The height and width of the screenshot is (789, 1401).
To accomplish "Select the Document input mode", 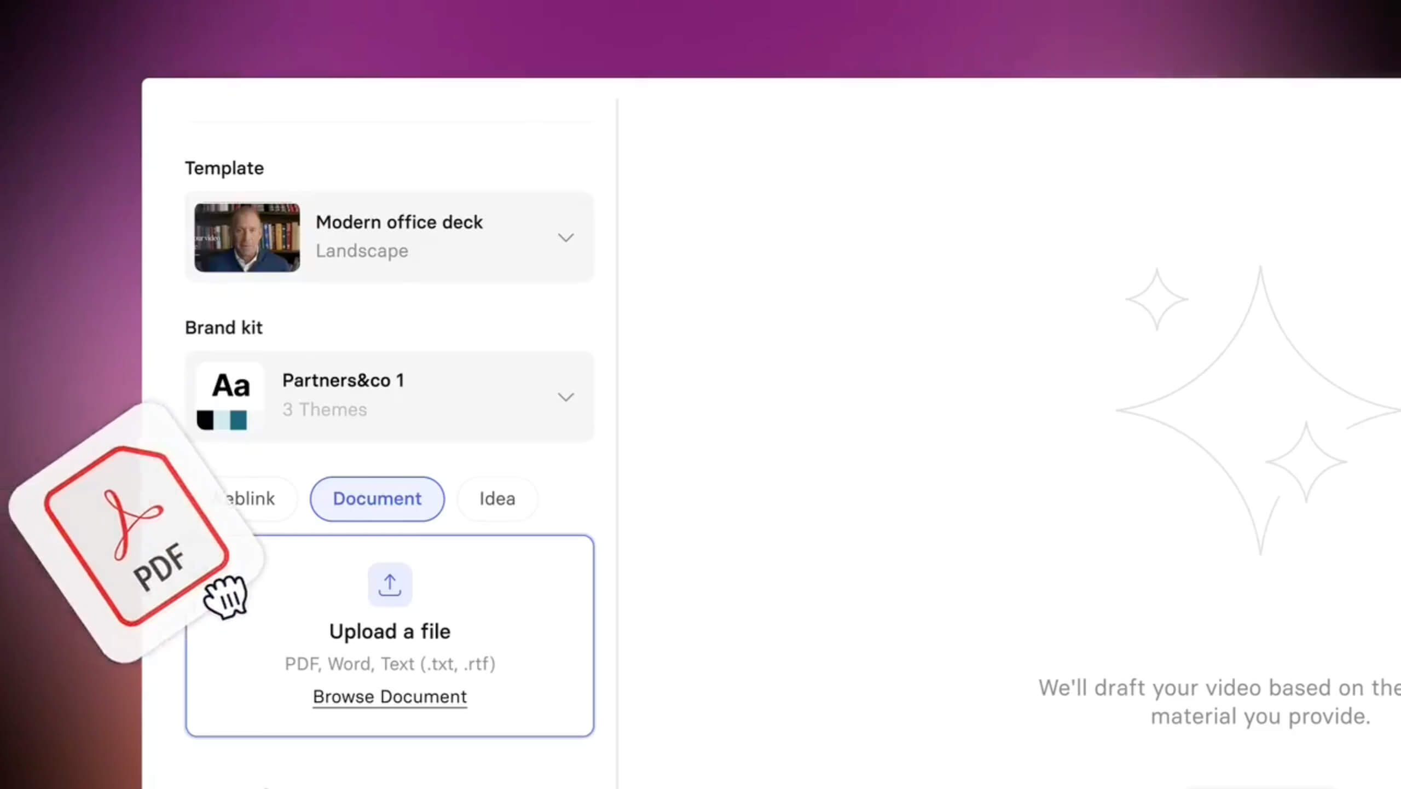I will pos(377,498).
